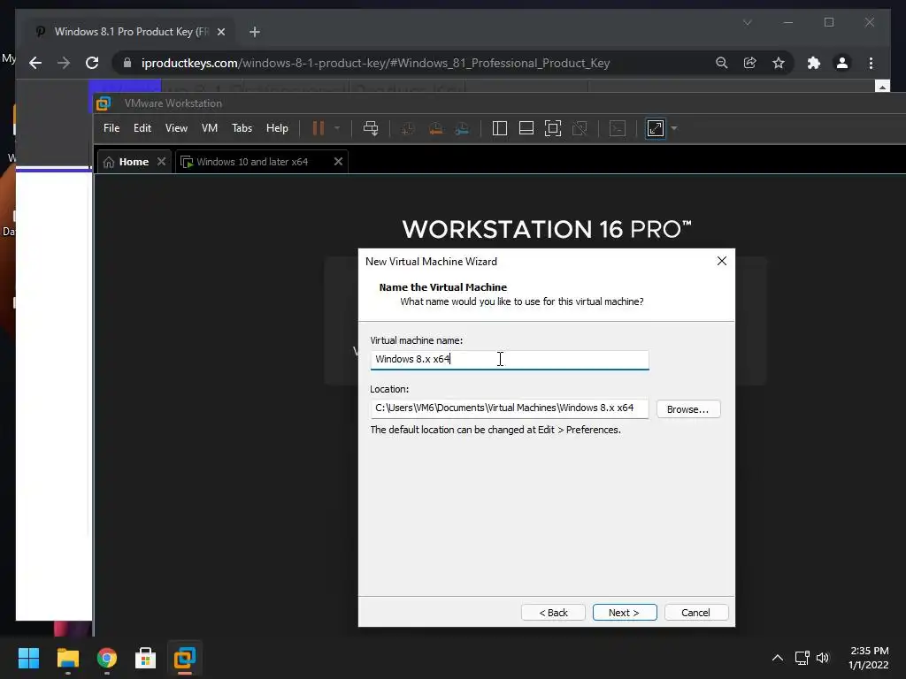The height and width of the screenshot is (679, 906).
Task: Click the zoom magnifier icon in Chrome's address bar
Action: [x=721, y=63]
